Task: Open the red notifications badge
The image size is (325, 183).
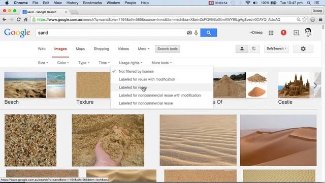Action: click(283, 33)
